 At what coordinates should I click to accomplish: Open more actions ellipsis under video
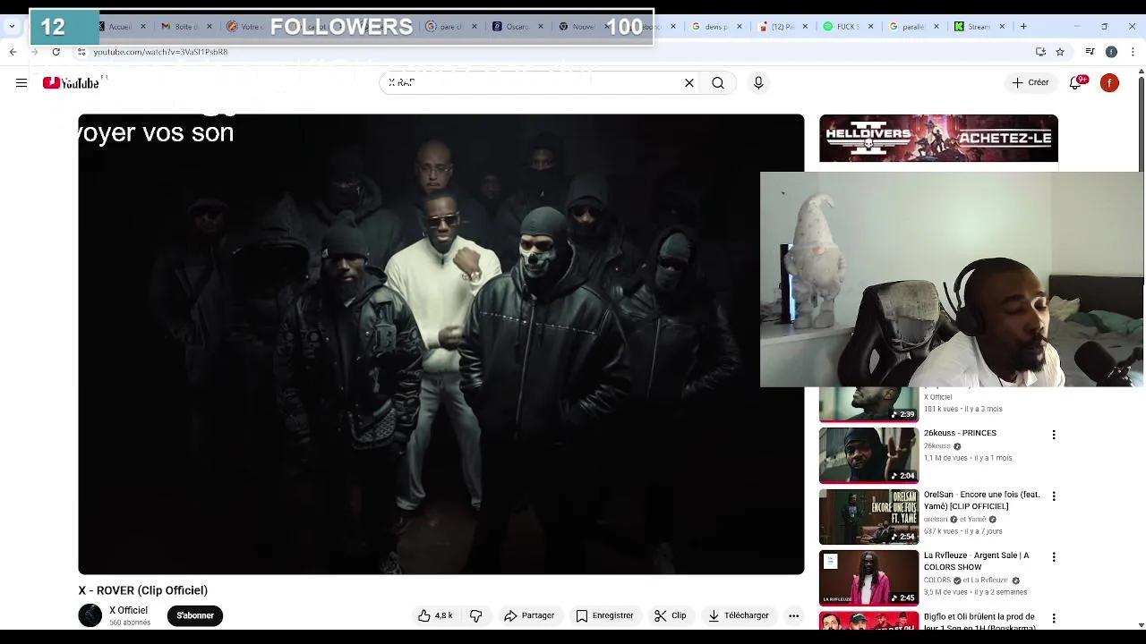pos(793,615)
